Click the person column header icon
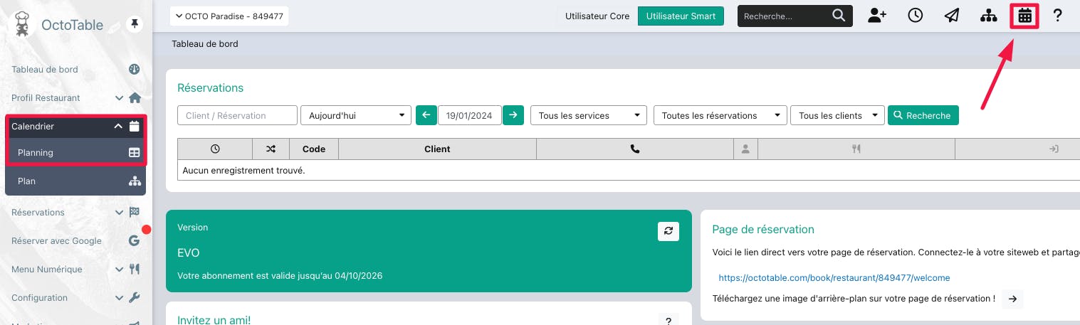The width and height of the screenshot is (1080, 325). (x=745, y=149)
